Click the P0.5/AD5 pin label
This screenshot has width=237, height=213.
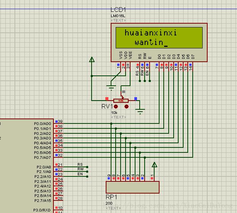(x=42, y=147)
